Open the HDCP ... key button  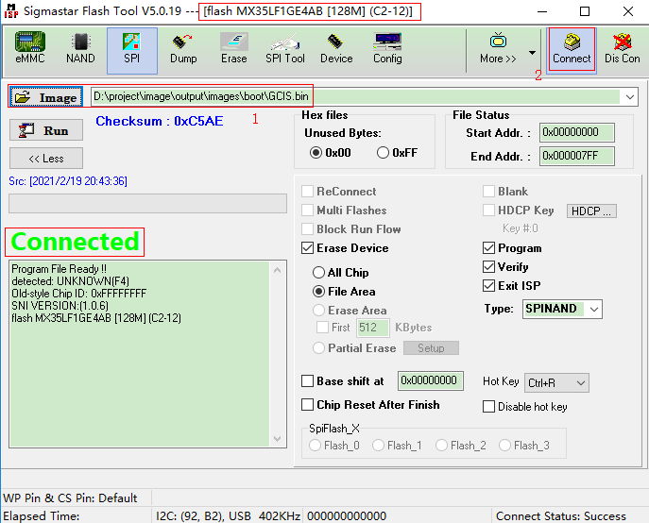[591, 211]
